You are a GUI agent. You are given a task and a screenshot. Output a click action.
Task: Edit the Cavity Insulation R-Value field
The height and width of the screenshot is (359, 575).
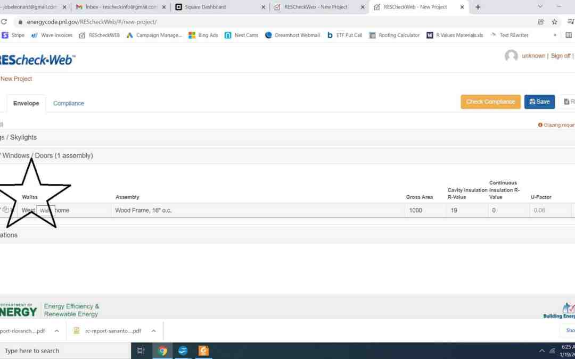pos(467,210)
